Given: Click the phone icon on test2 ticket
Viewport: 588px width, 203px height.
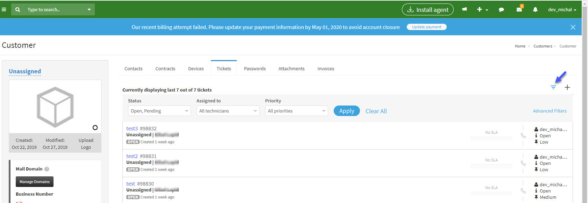Looking at the screenshot, I should pos(523,163).
